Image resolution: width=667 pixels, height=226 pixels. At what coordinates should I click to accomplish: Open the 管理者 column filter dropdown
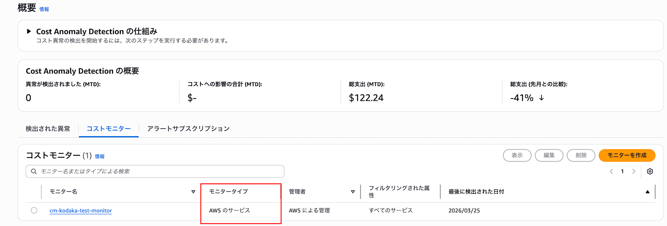click(353, 191)
